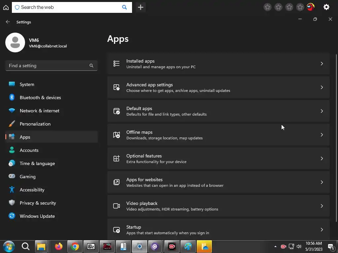The image size is (338, 253).
Task: Launch Google Chrome from the taskbar
Action: coord(75,246)
